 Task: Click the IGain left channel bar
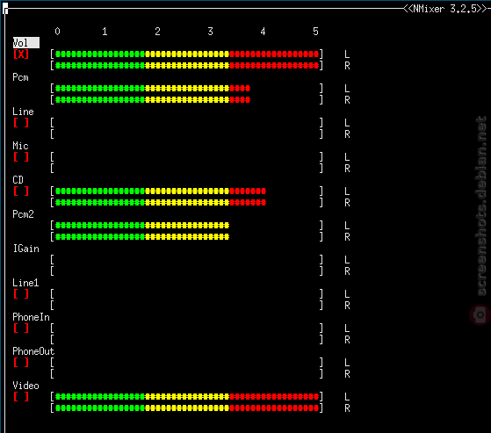(x=186, y=260)
